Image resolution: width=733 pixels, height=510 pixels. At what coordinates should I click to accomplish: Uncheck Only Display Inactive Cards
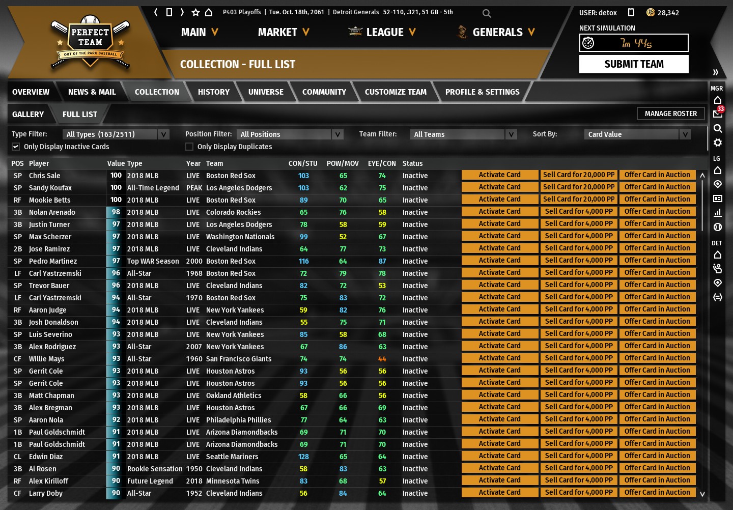click(16, 147)
